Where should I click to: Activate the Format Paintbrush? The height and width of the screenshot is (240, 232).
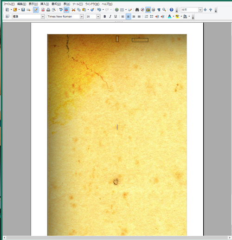(x=92, y=10)
